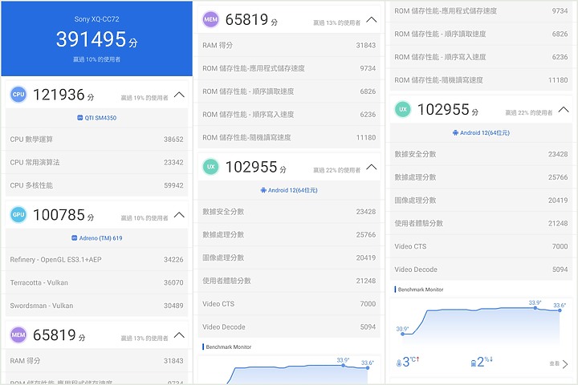Viewport: 578px width, 385px height.
Task: Select 數據安全分數 23428 row in right panel
Action: pyautogui.click(x=481, y=154)
